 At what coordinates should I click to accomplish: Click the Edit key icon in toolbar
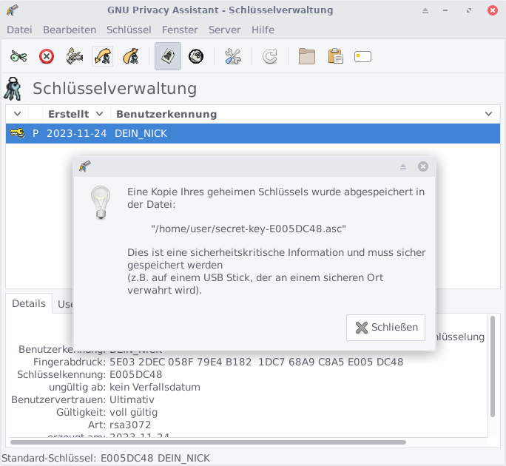pos(18,56)
